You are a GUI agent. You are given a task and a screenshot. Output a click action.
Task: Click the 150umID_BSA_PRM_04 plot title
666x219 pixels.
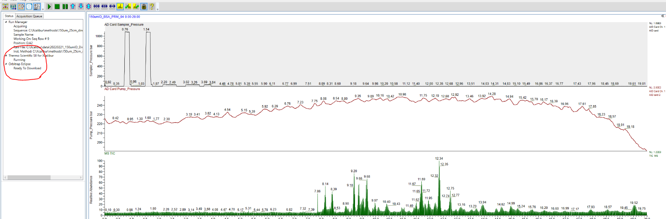114,17
